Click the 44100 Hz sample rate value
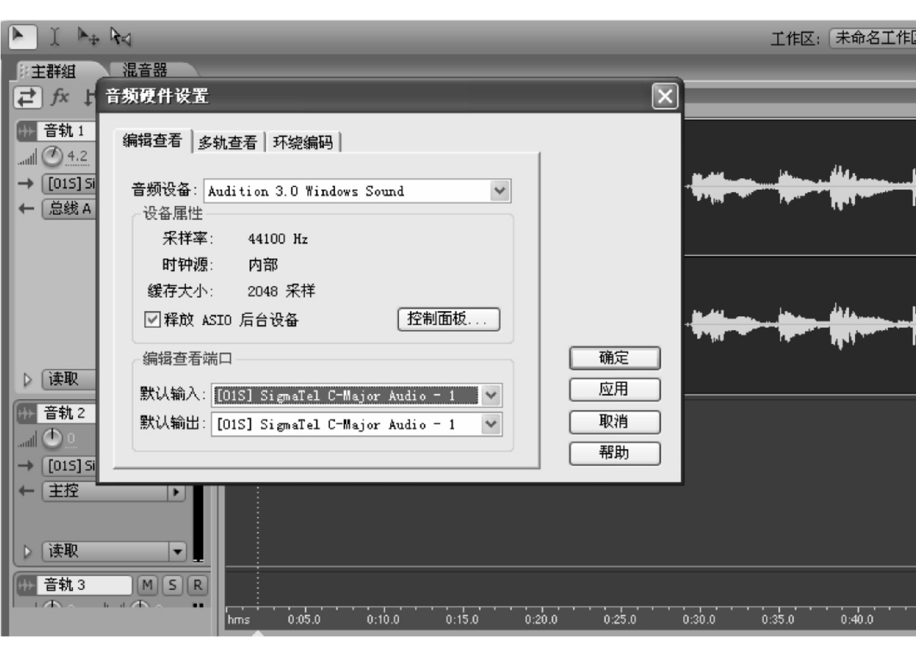Image resolution: width=916 pixels, height=656 pixels. (x=278, y=239)
